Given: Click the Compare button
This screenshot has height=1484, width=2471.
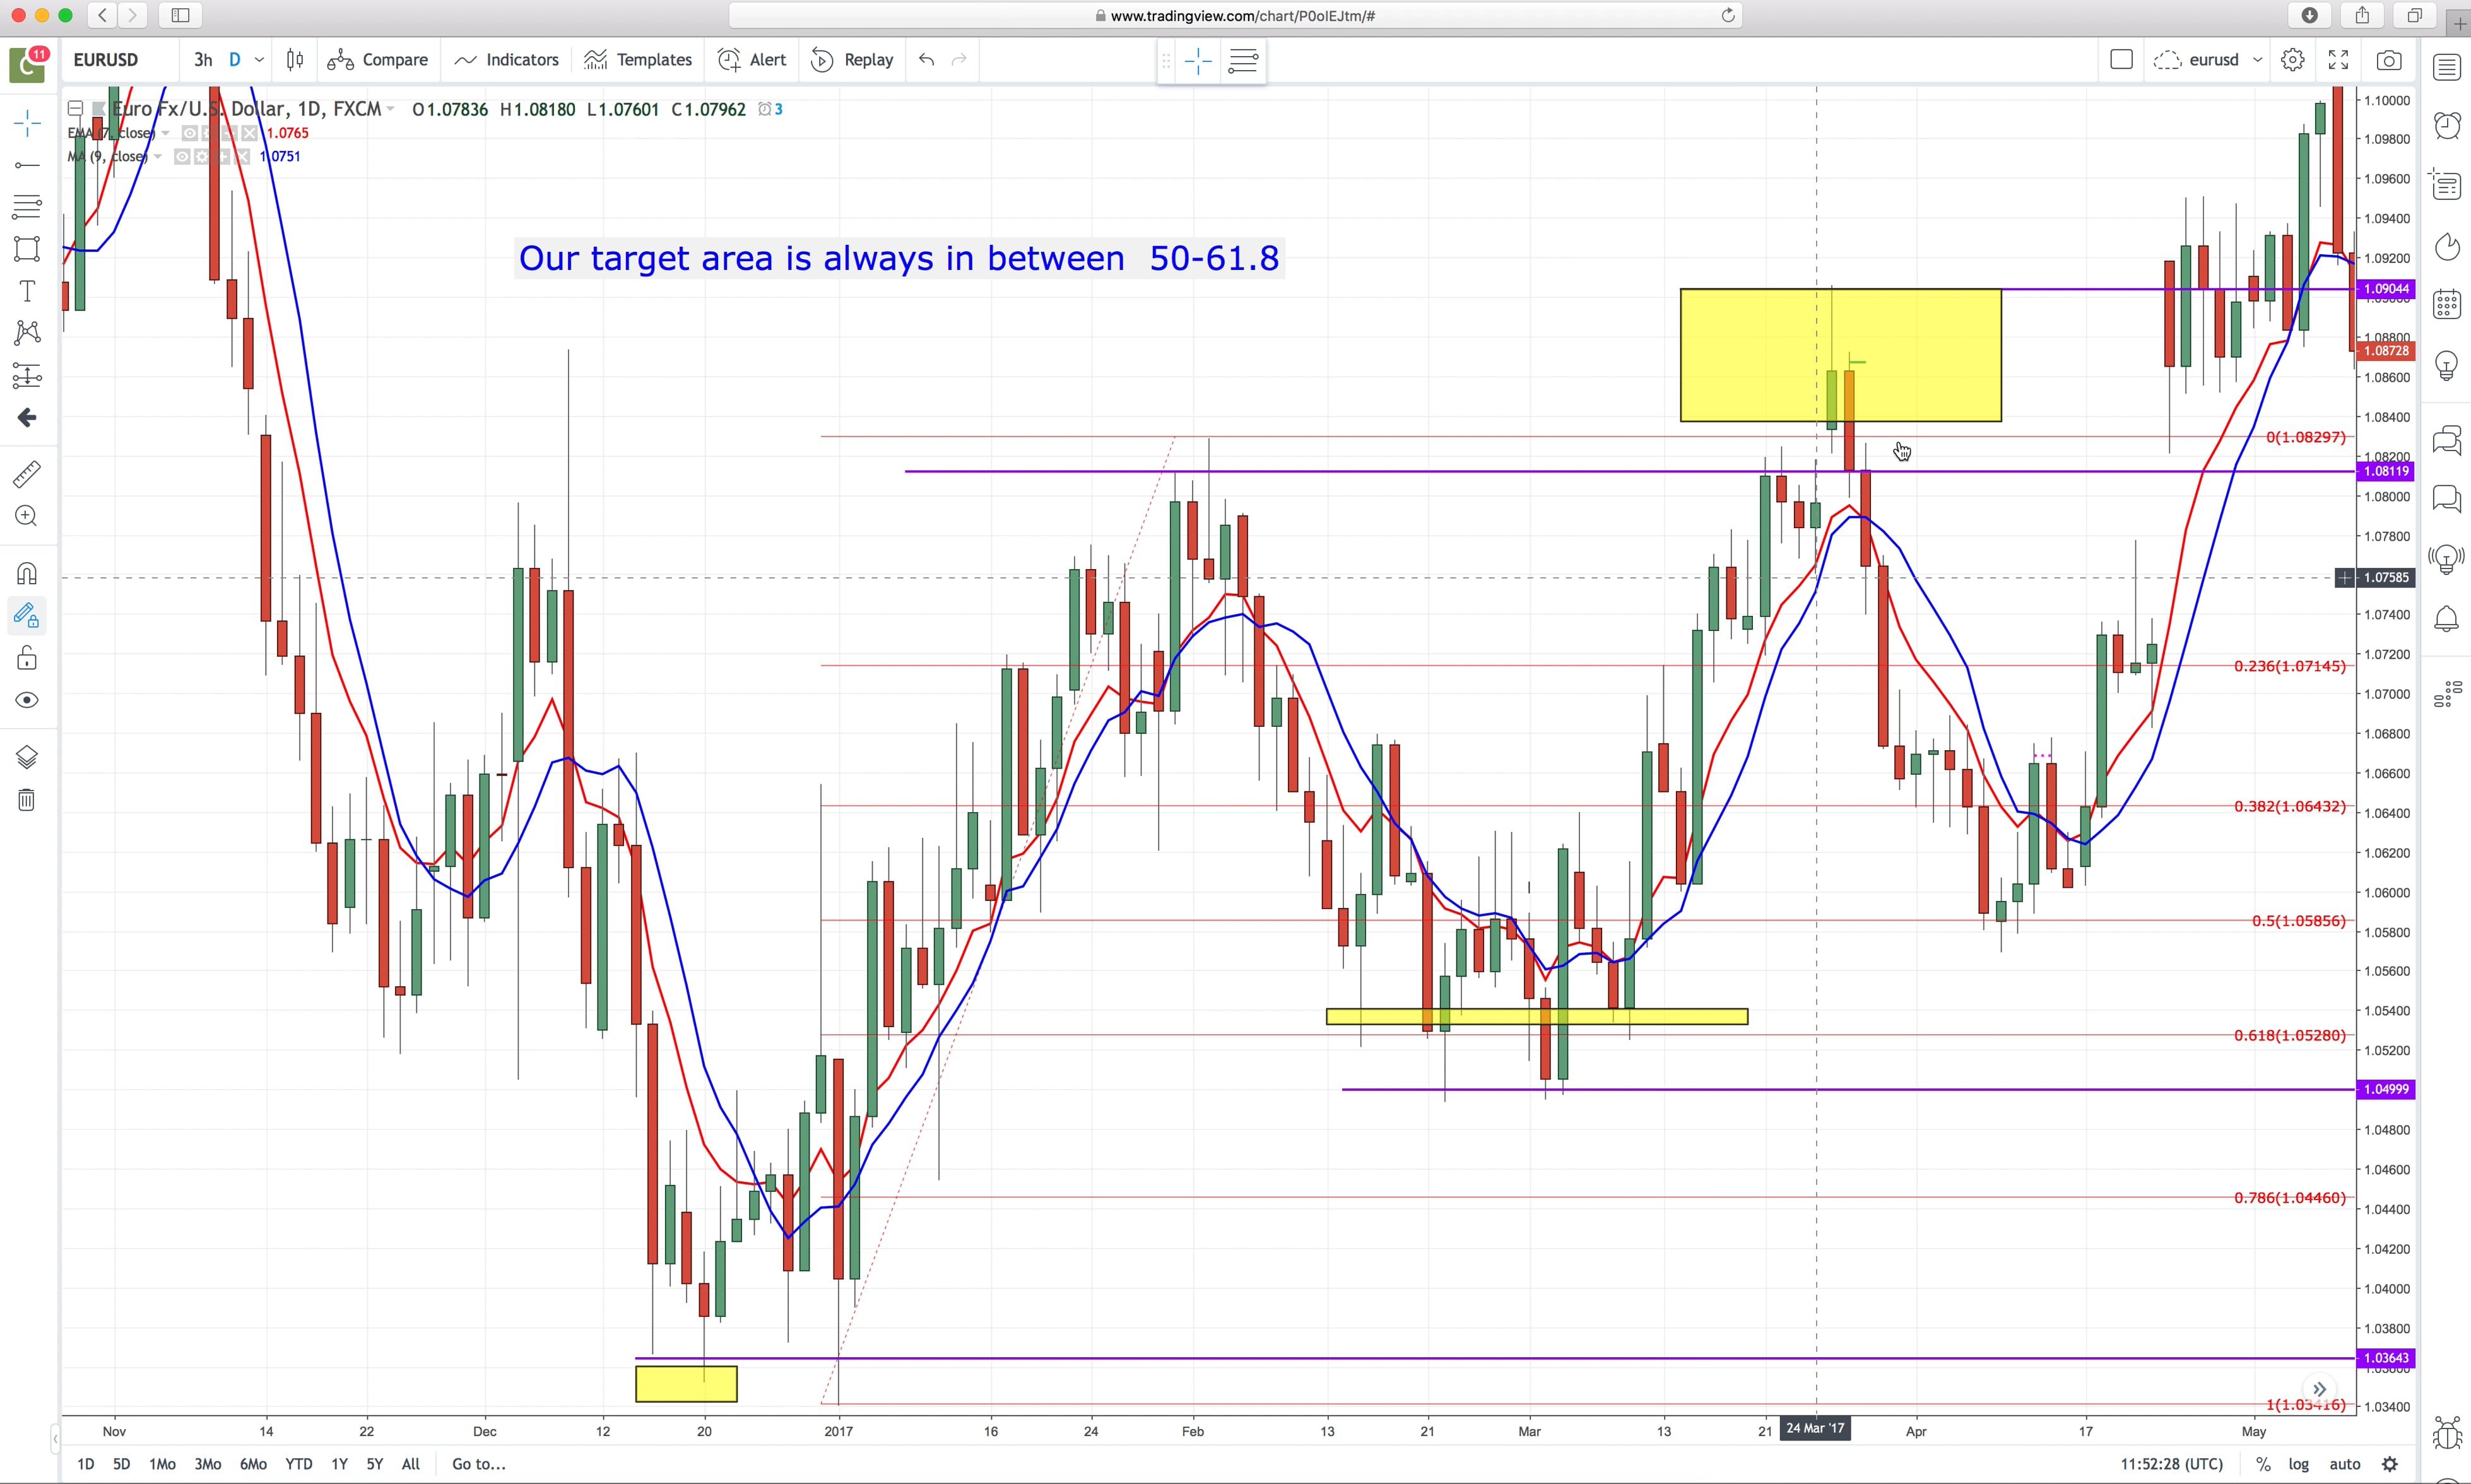Looking at the screenshot, I should coord(378,60).
